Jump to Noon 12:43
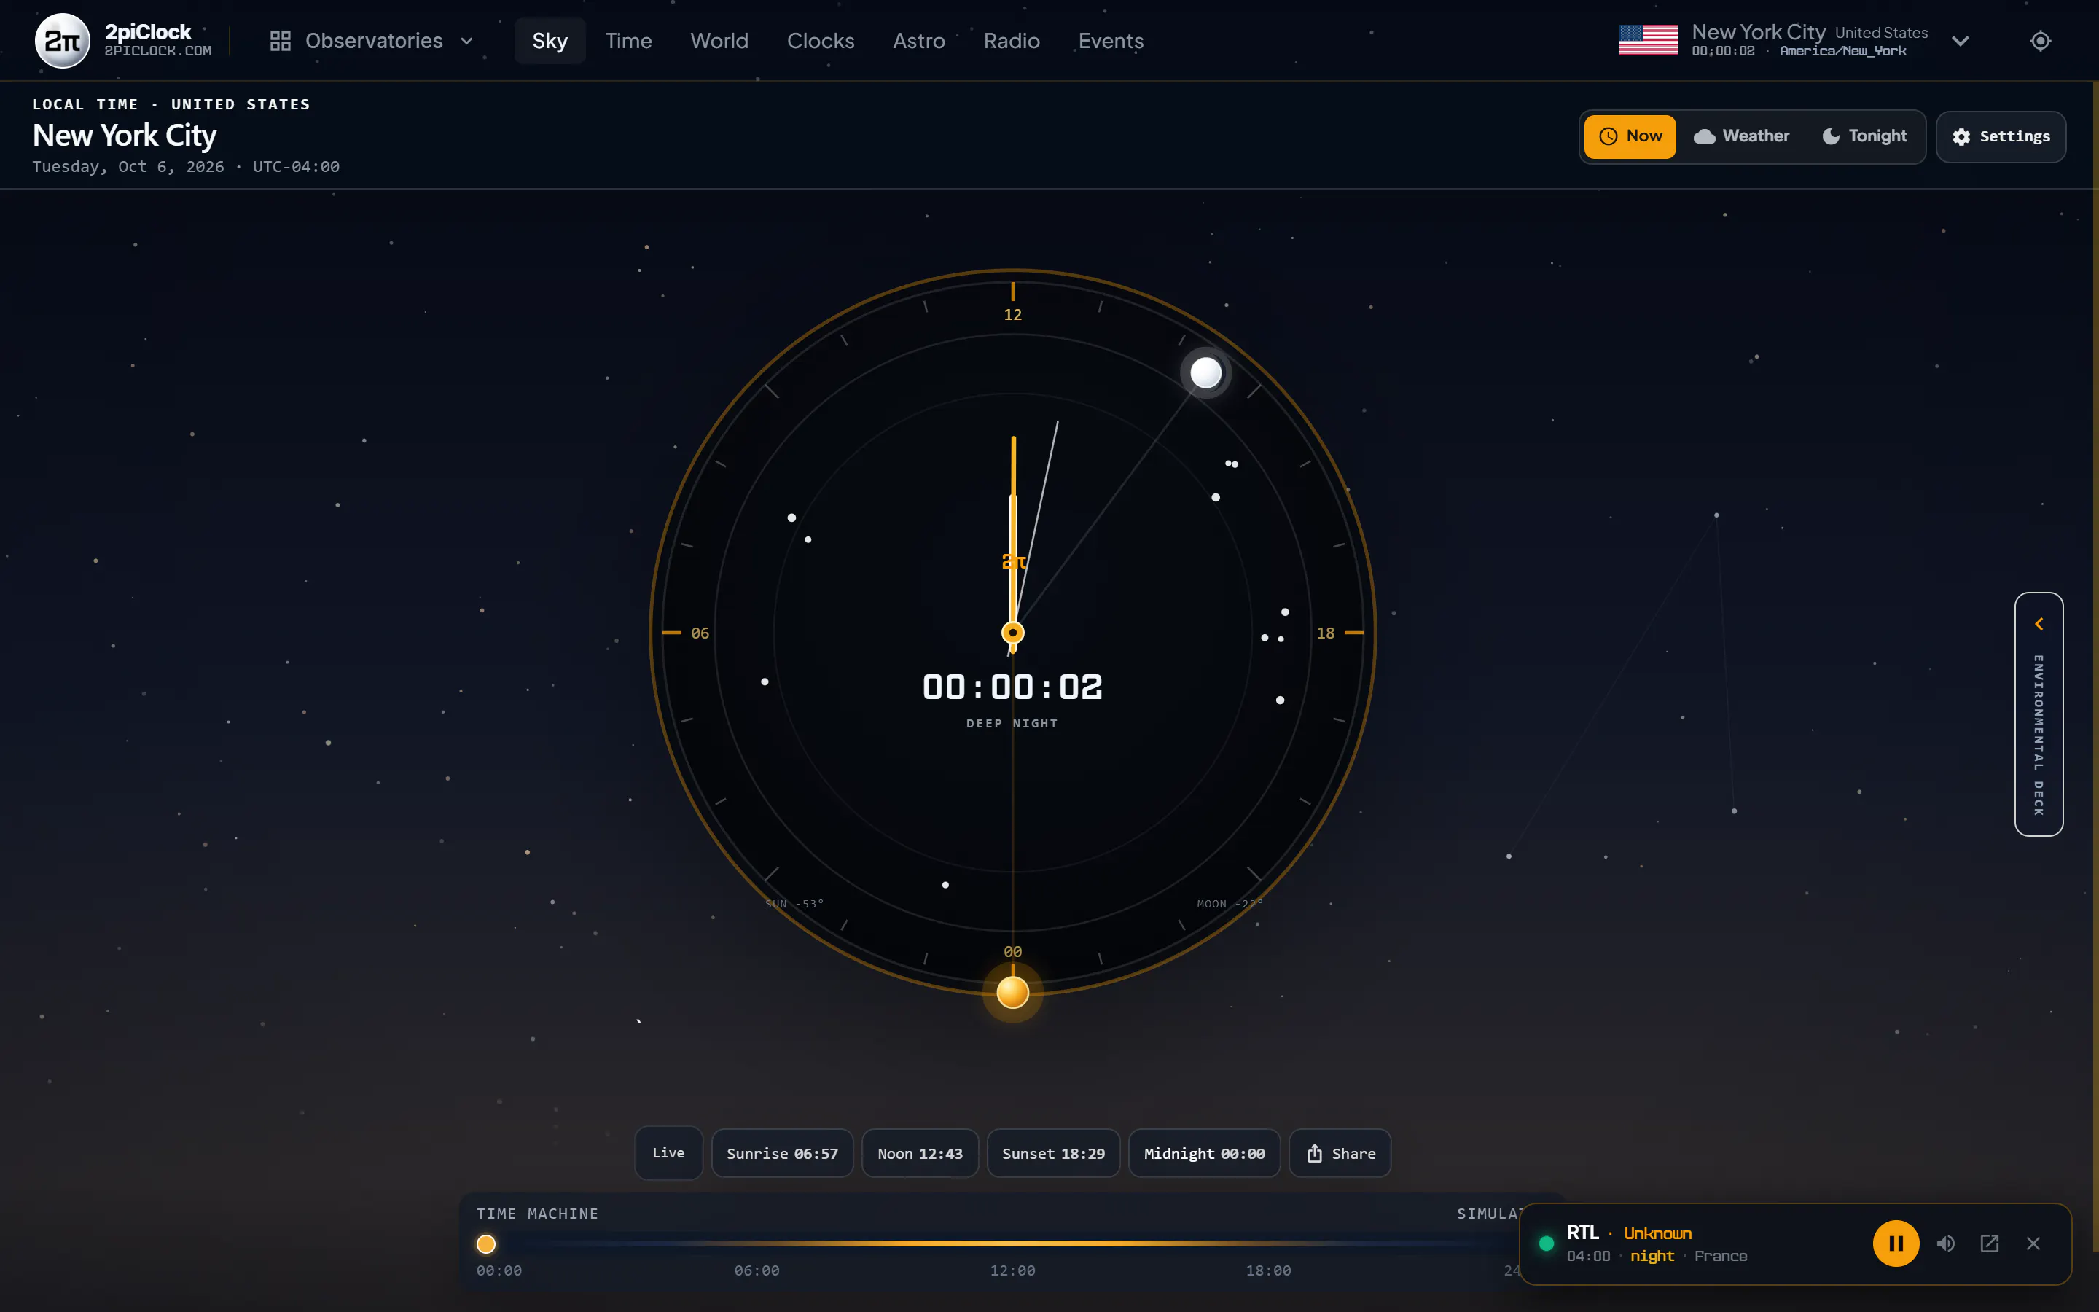This screenshot has height=1312, width=2099. [x=919, y=1153]
